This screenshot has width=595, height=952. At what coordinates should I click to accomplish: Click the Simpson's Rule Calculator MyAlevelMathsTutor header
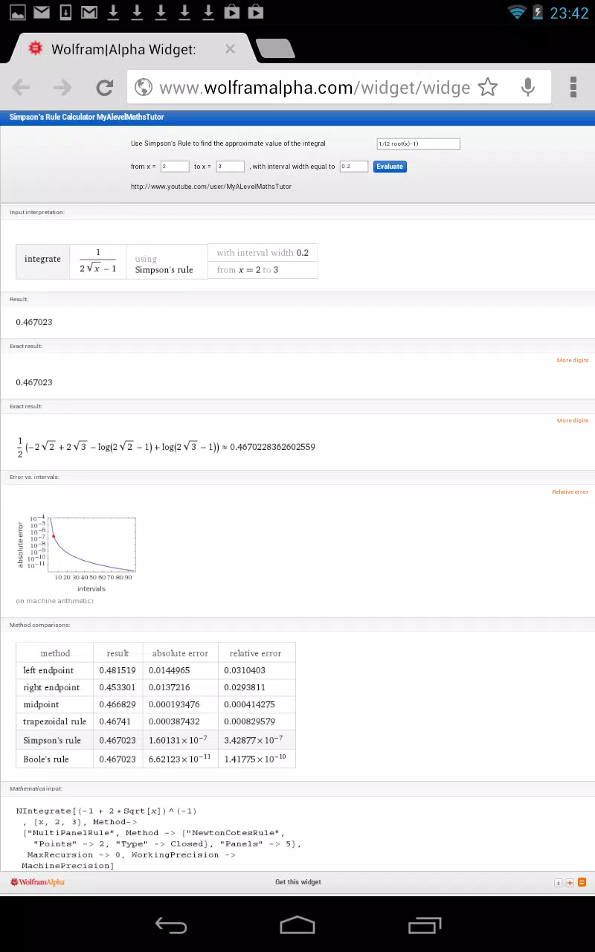[x=86, y=118]
